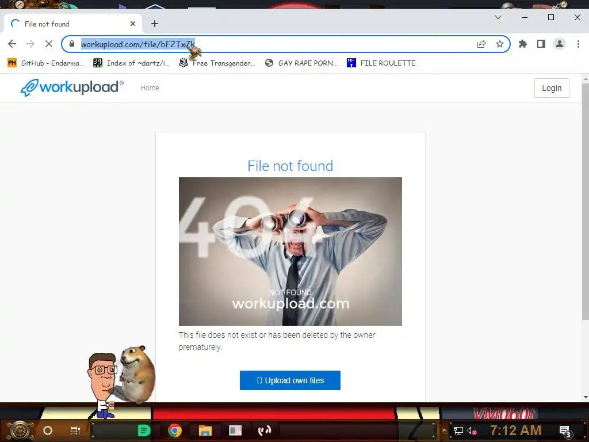
Task: Click the muted volume tray icon
Action: (472, 430)
